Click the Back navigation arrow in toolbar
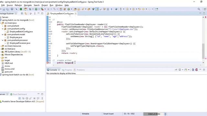The image size is (207, 116). coord(143,9)
